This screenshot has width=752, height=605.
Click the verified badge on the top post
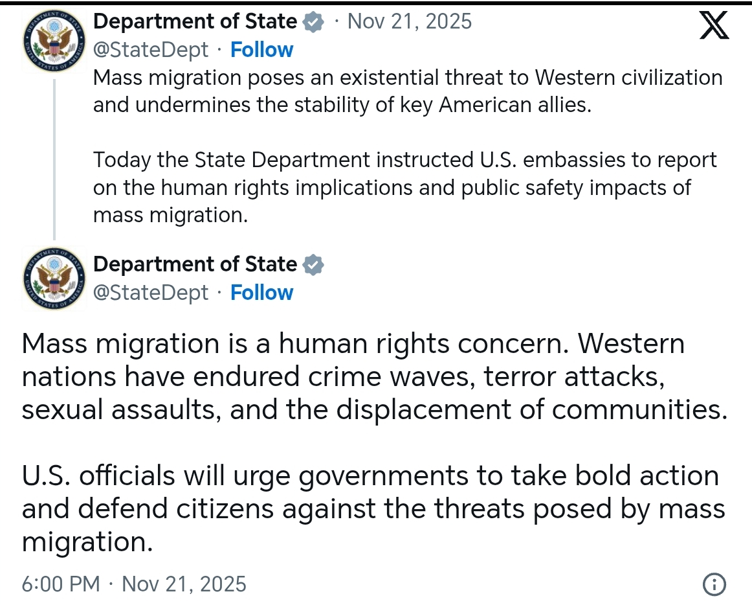tap(314, 22)
